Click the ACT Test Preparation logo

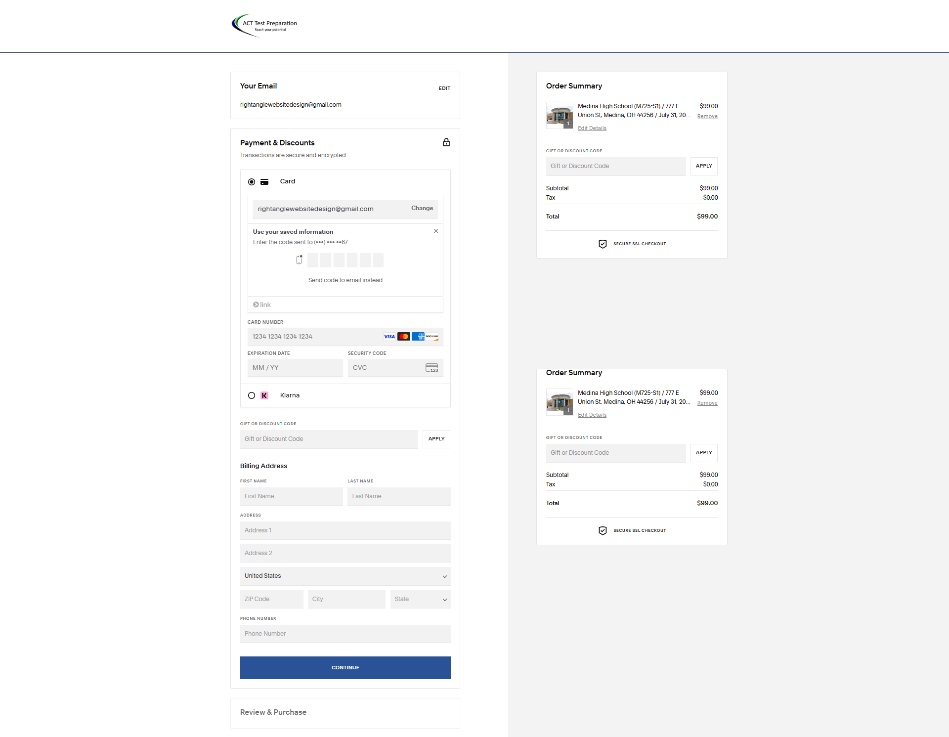(264, 26)
